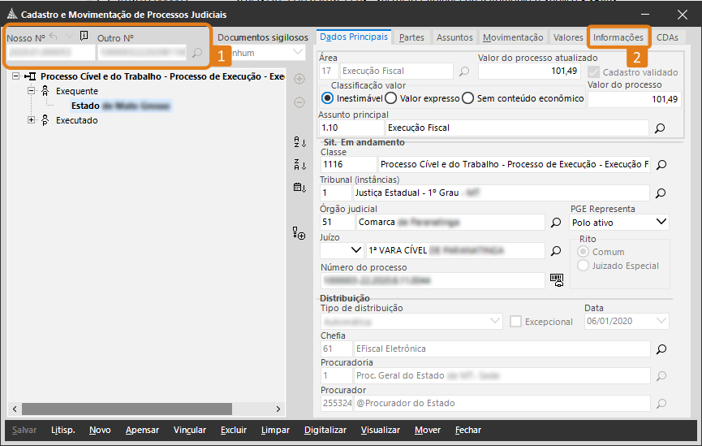The height and width of the screenshot is (446, 702).
Task: Select the Valor expresso radio button
Action: point(390,98)
